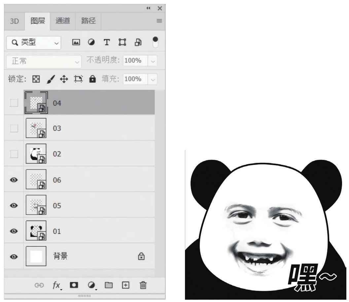Open the 类型 filter dropdown

tap(34, 43)
